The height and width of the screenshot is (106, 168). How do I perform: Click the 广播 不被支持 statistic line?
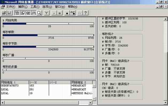coord(114,69)
